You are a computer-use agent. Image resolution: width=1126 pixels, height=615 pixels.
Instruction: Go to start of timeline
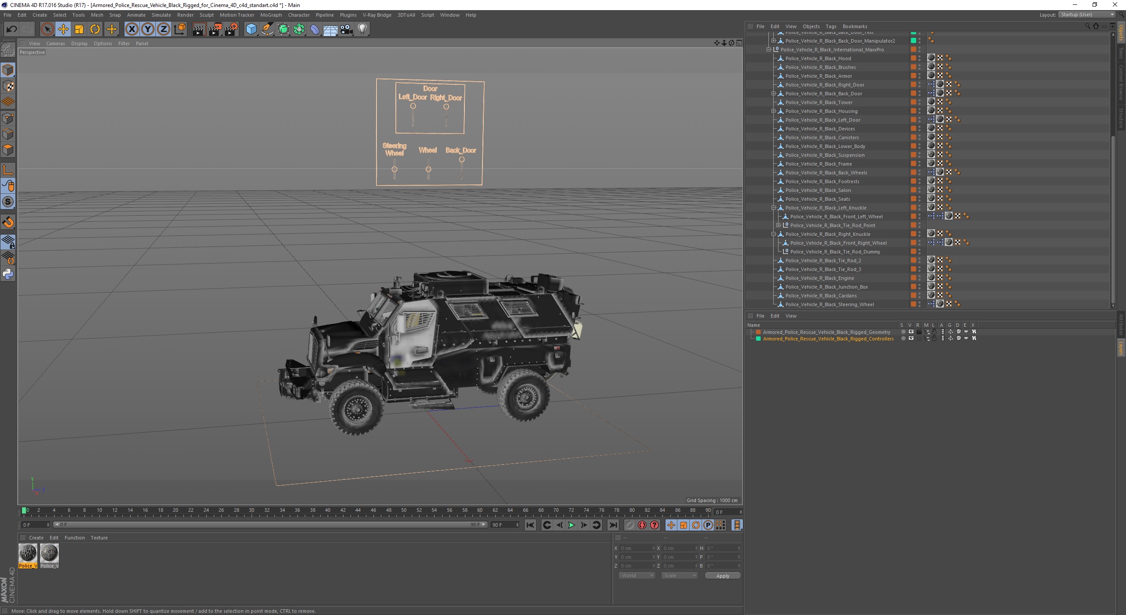click(x=530, y=525)
